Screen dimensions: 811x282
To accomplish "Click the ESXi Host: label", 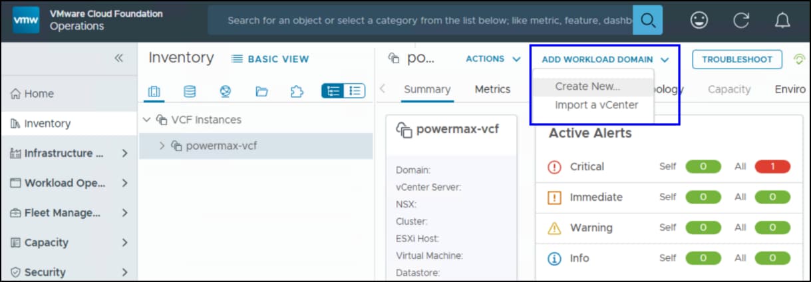I will (x=417, y=238).
